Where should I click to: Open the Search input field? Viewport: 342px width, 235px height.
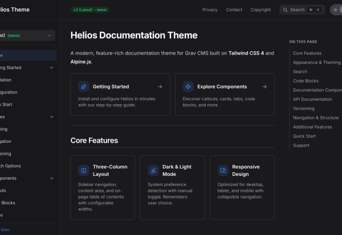tap(302, 10)
